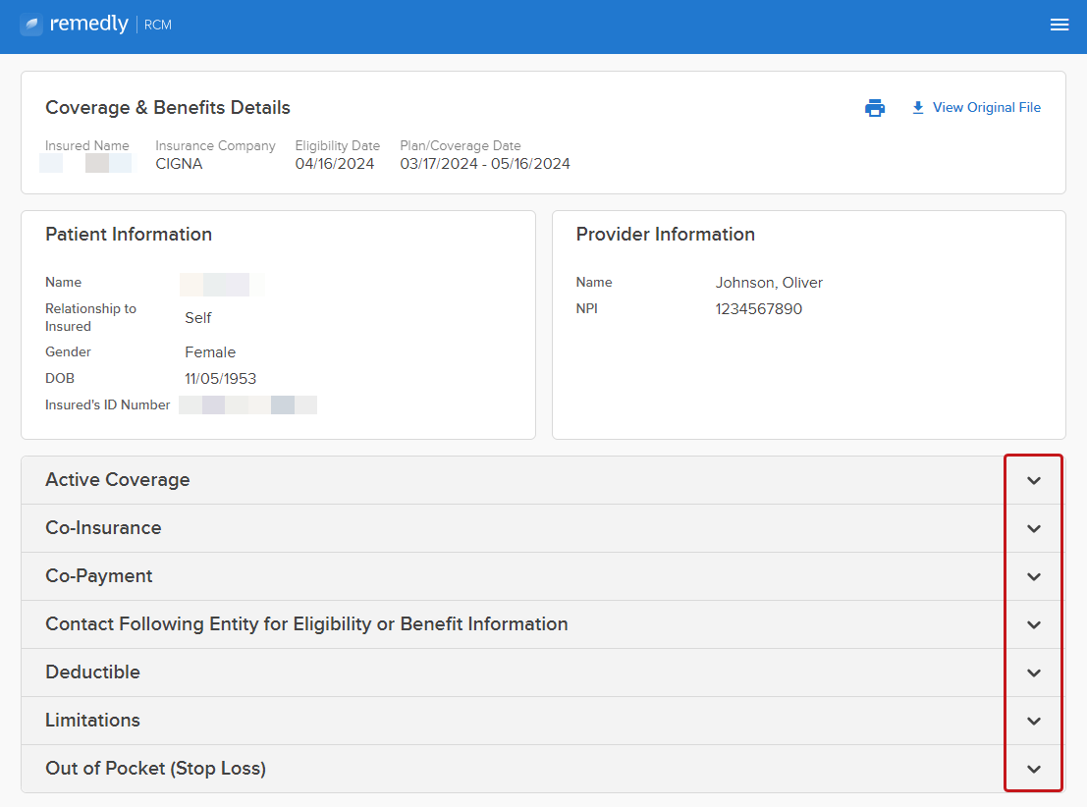Click the Gender label
Screen dimensions: 1087x807
point(68,352)
